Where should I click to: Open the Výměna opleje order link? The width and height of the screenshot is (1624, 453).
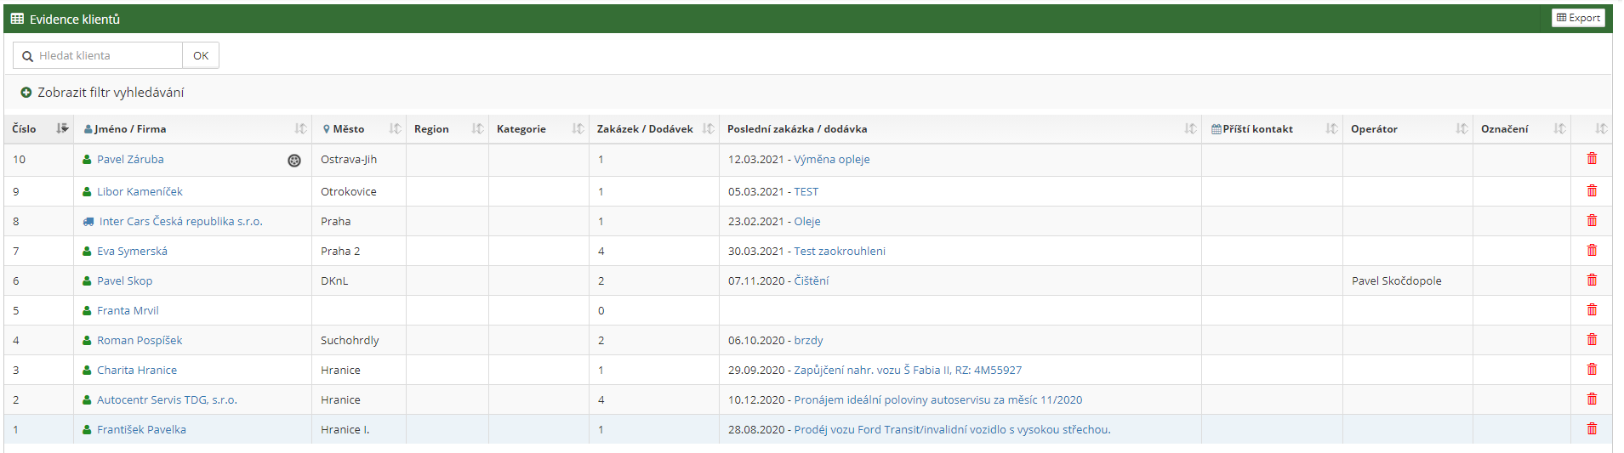831,160
